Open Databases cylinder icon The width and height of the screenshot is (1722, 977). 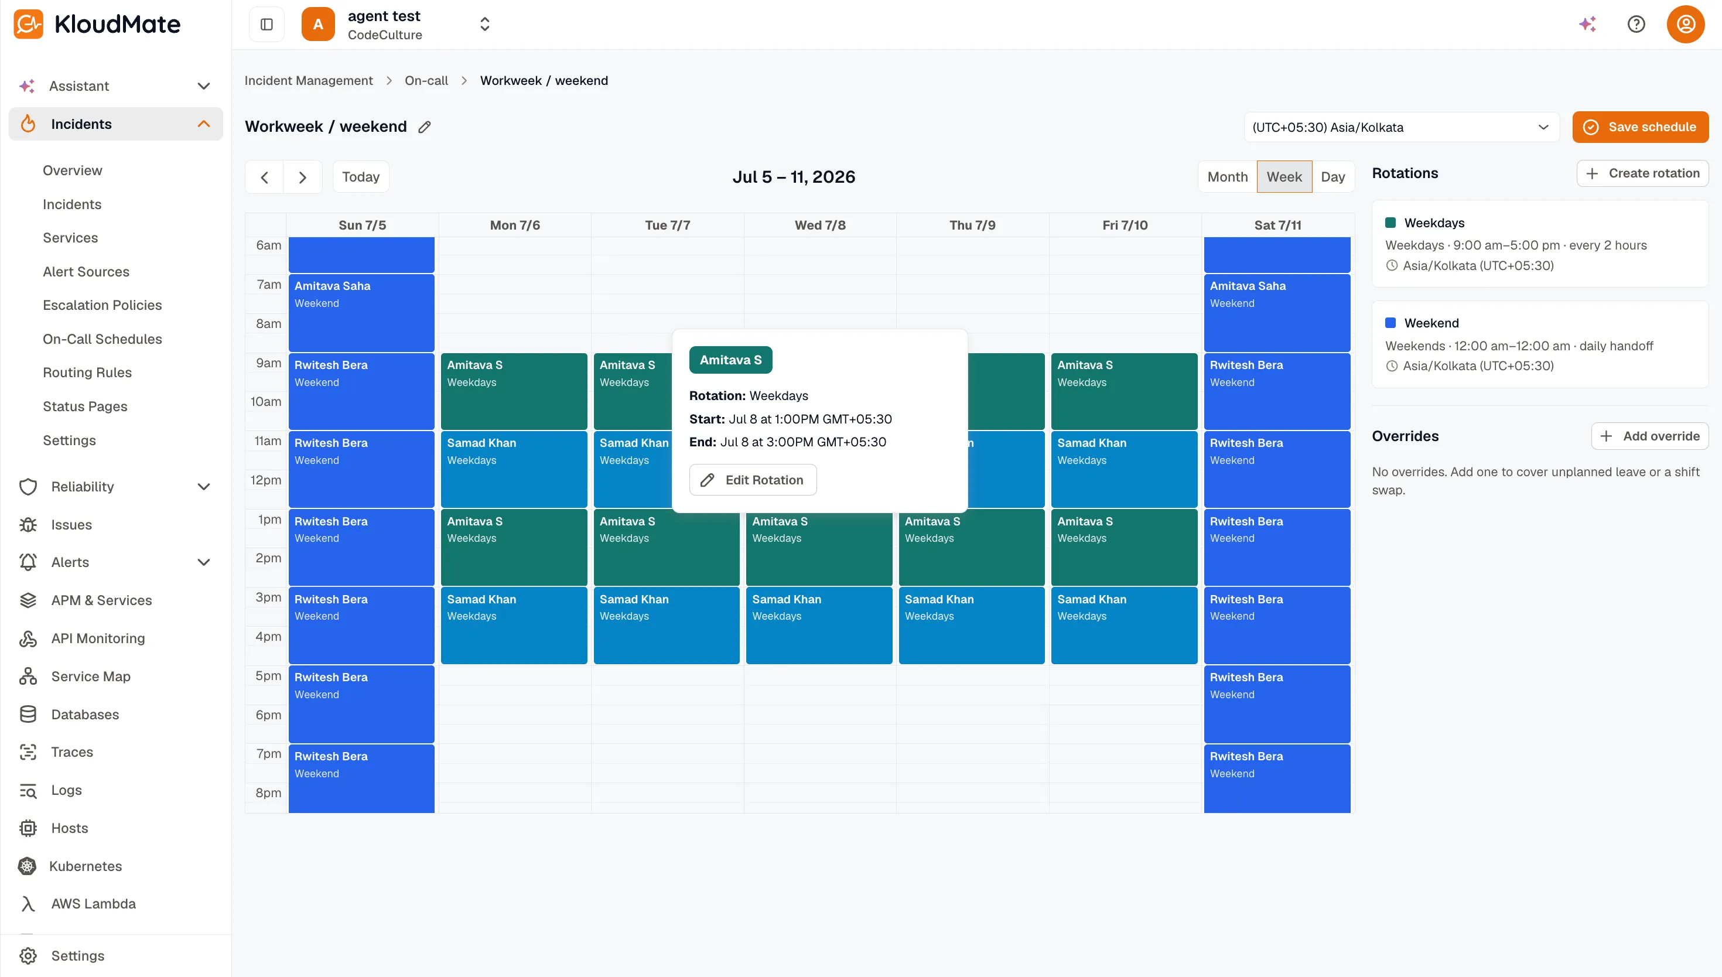coord(28,715)
